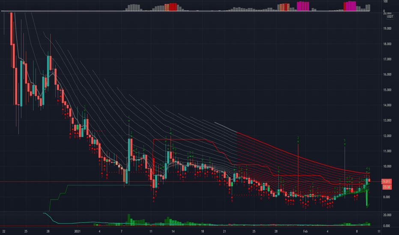Click the 8 date label on the time axis
Image resolution: width=399 pixels, height=235 pixels.
[357, 231]
